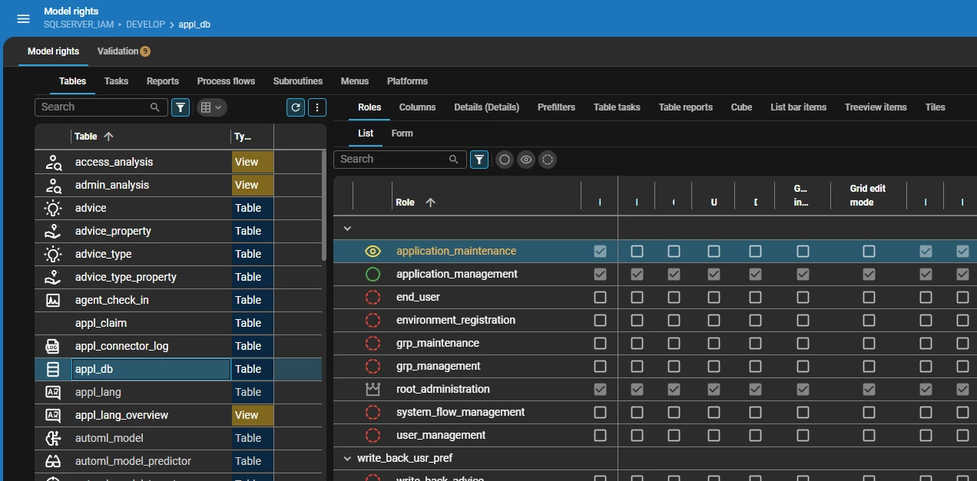The width and height of the screenshot is (977, 481).
Task: Open the Prefilters tab
Action: pyautogui.click(x=556, y=107)
